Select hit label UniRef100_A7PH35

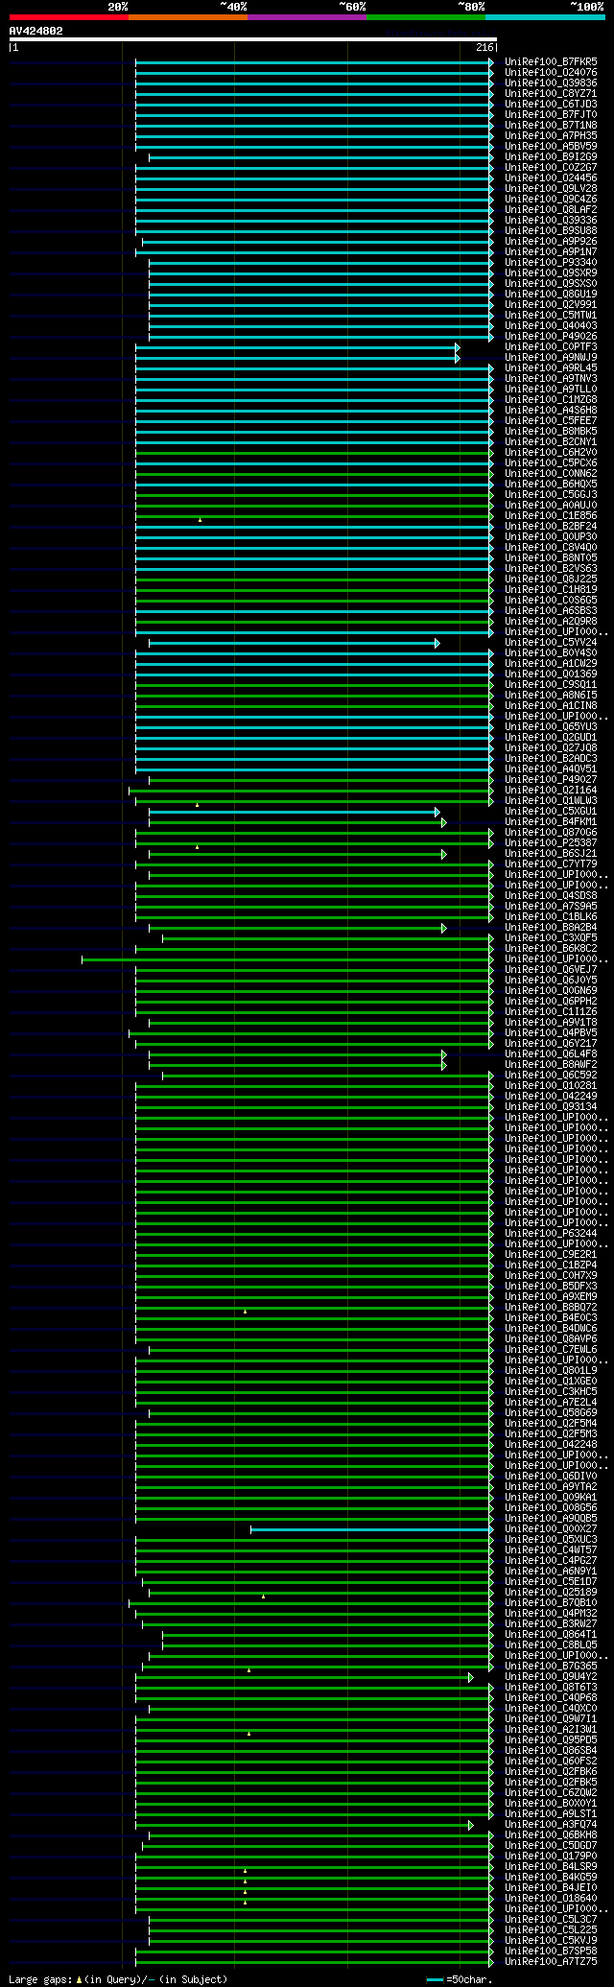click(x=551, y=136)
